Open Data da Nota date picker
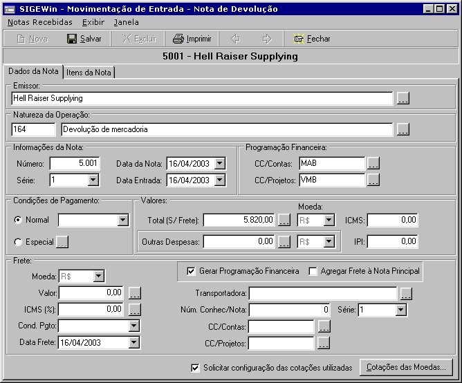 (x=220, y=163)
